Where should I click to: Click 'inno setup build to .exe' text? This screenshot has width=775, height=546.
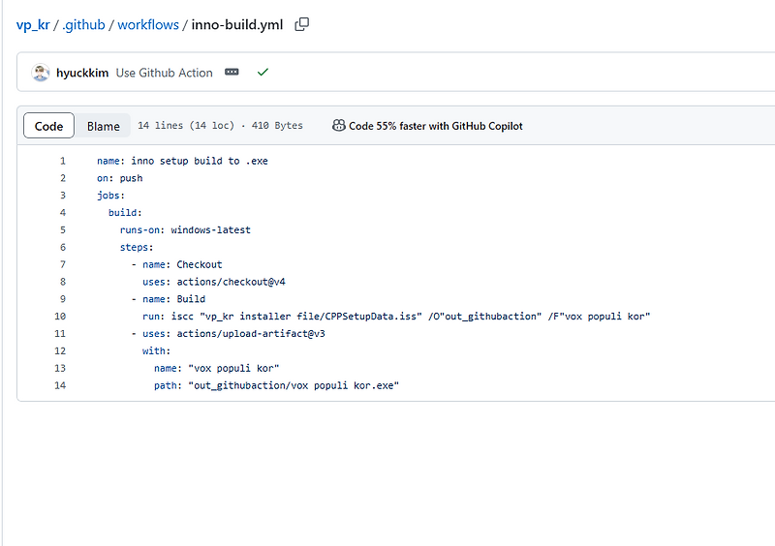tap(200, 161)
